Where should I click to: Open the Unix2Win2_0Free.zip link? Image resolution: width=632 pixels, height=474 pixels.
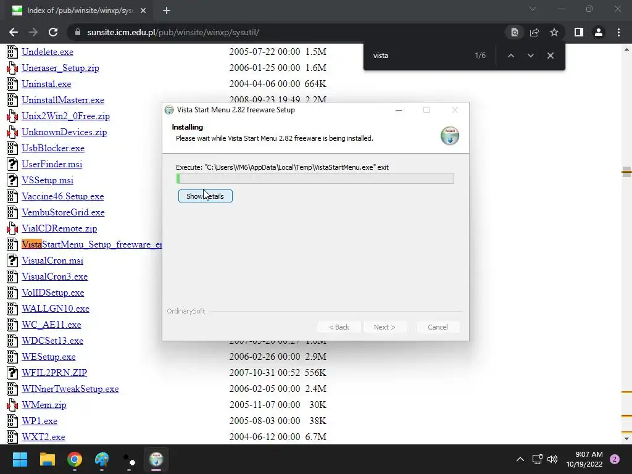65,116
